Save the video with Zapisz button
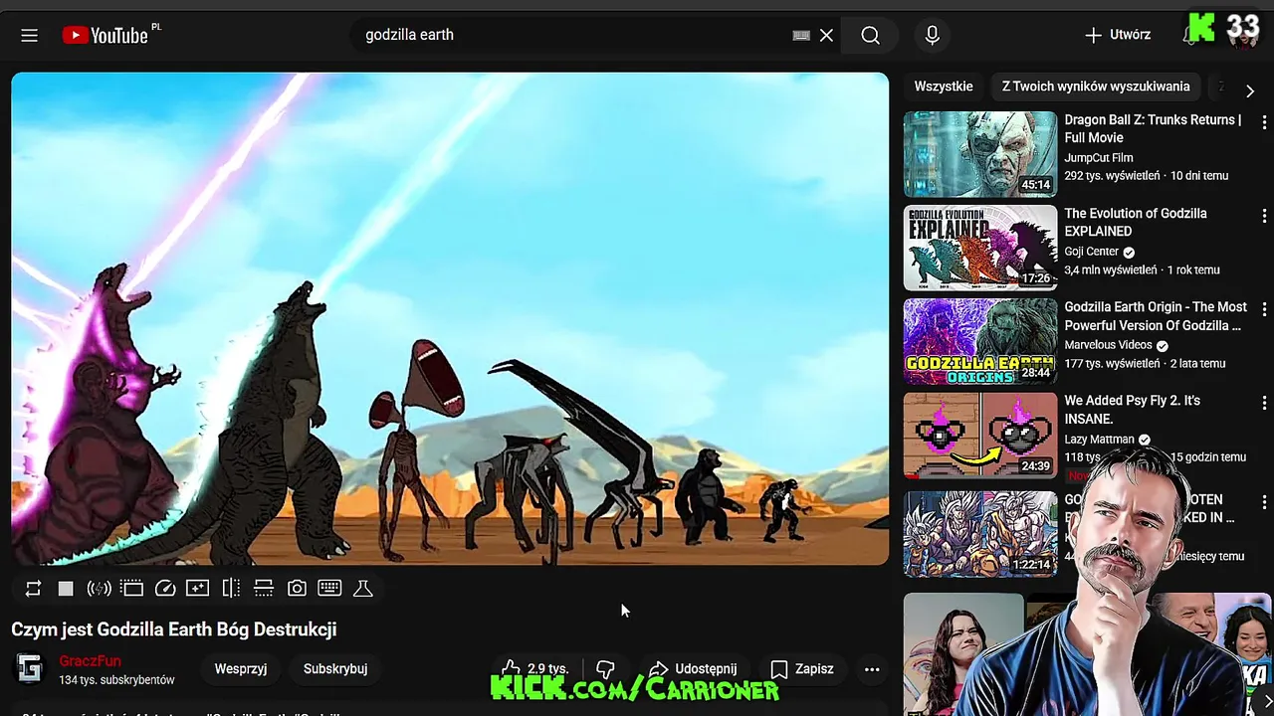1274x716 pixels. point(802,669)
